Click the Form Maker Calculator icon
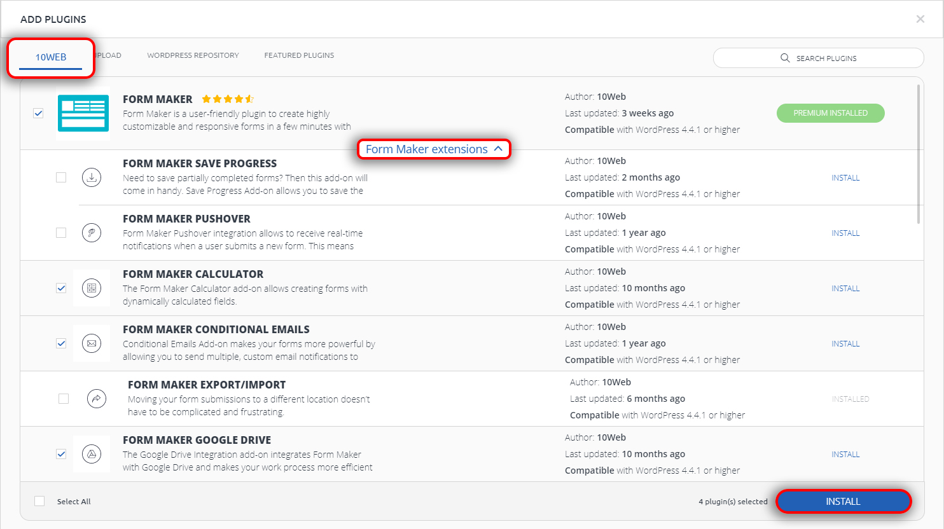 pyautogui.click(x=92, y=288)
